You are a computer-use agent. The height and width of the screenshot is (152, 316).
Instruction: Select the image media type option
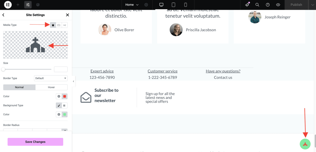pos(59,25)
